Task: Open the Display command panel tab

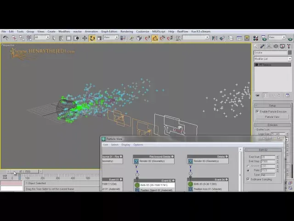Action: coord(282,47)
